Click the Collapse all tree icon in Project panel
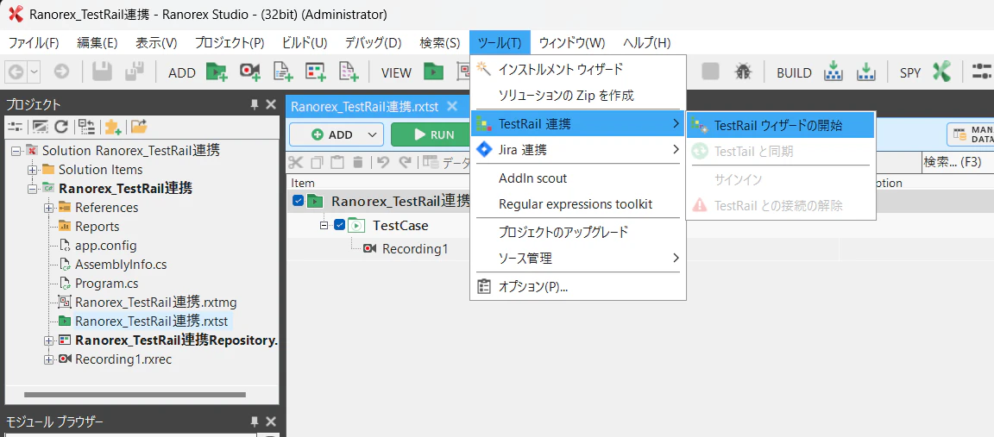This screenshot has height=437, width=994. (x=86, y=127)
